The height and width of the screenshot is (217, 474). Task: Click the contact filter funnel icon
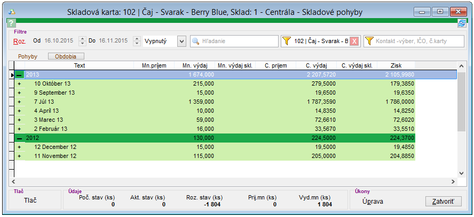point(369,41)
